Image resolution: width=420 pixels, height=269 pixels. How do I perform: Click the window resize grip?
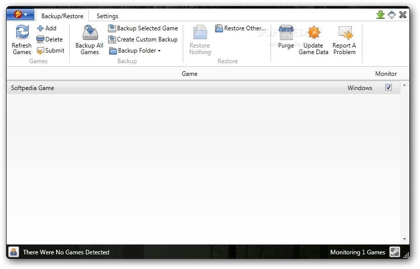[x=406, y=255]
